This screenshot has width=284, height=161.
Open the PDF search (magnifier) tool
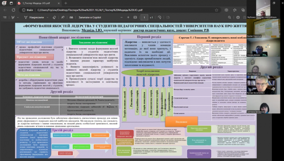point(229,17)
